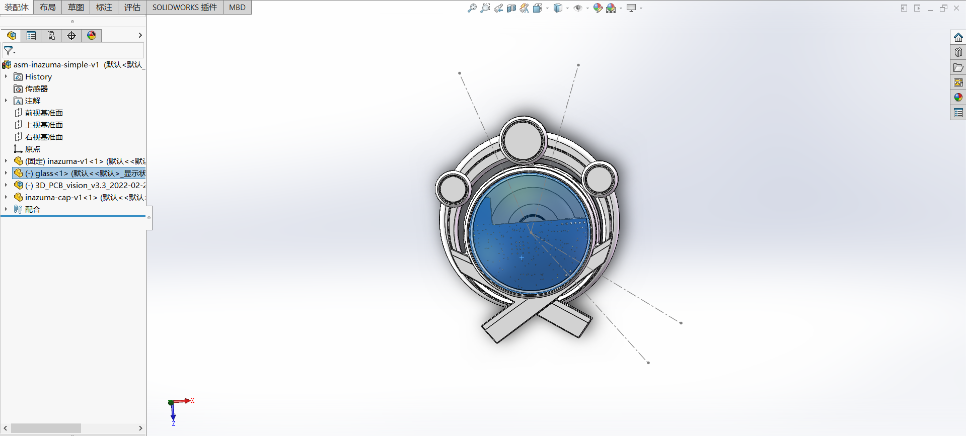
Task: Click the Hide/Show Items eye icon
Action: [x=578, y=8]
